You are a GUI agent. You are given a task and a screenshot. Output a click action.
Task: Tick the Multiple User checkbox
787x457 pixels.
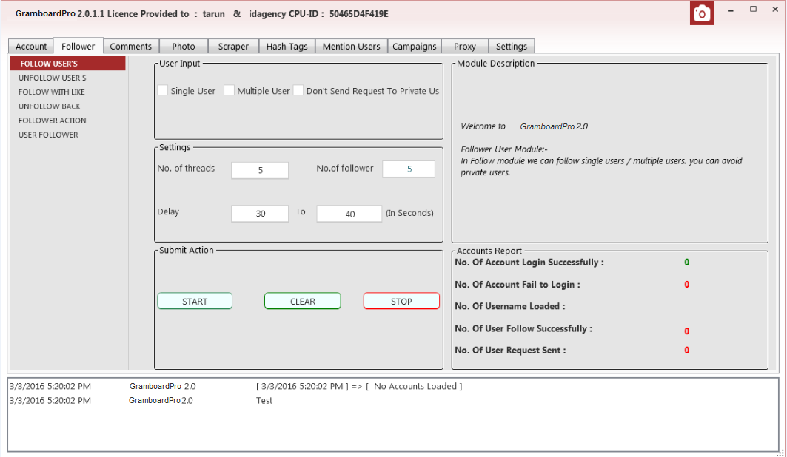pyautogui.click(x=229, y=90)
